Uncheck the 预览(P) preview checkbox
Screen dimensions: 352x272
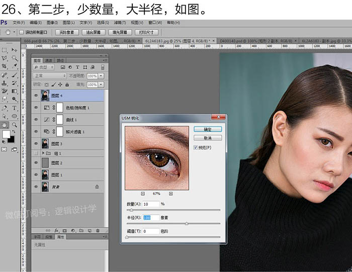[196, 147]
